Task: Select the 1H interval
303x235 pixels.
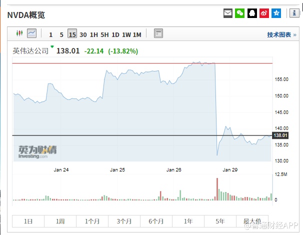Action: click(94, 35)
